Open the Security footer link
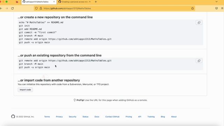The width and height of the screenshot is (224, 126). [72, 117]
